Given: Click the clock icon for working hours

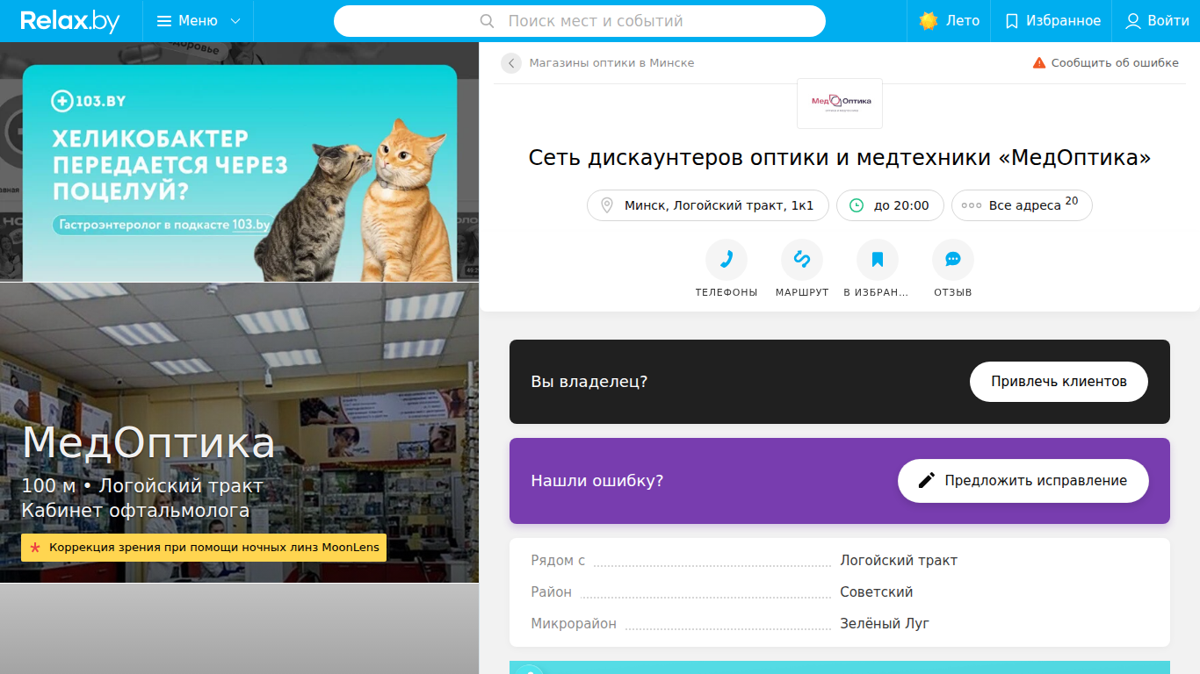Looking at the screenshot, I should click(x=857, y=205).
